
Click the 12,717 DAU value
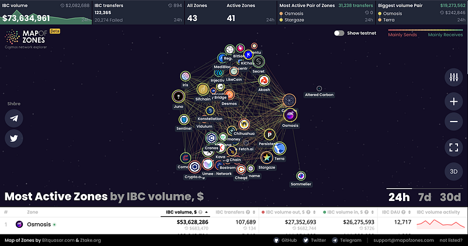click(402, 222)
